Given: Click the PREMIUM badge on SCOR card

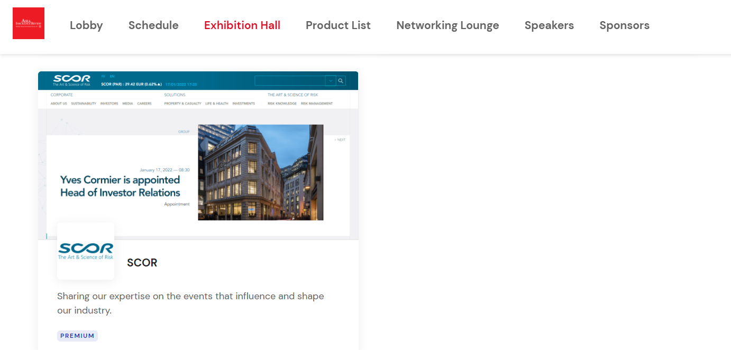Looking at the screenshot, I should 77,336.
